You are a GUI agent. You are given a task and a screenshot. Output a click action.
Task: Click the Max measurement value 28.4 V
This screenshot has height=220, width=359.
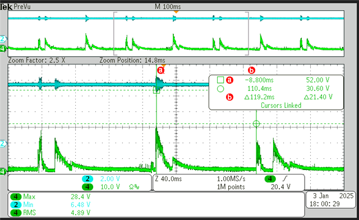click(80, 196)
